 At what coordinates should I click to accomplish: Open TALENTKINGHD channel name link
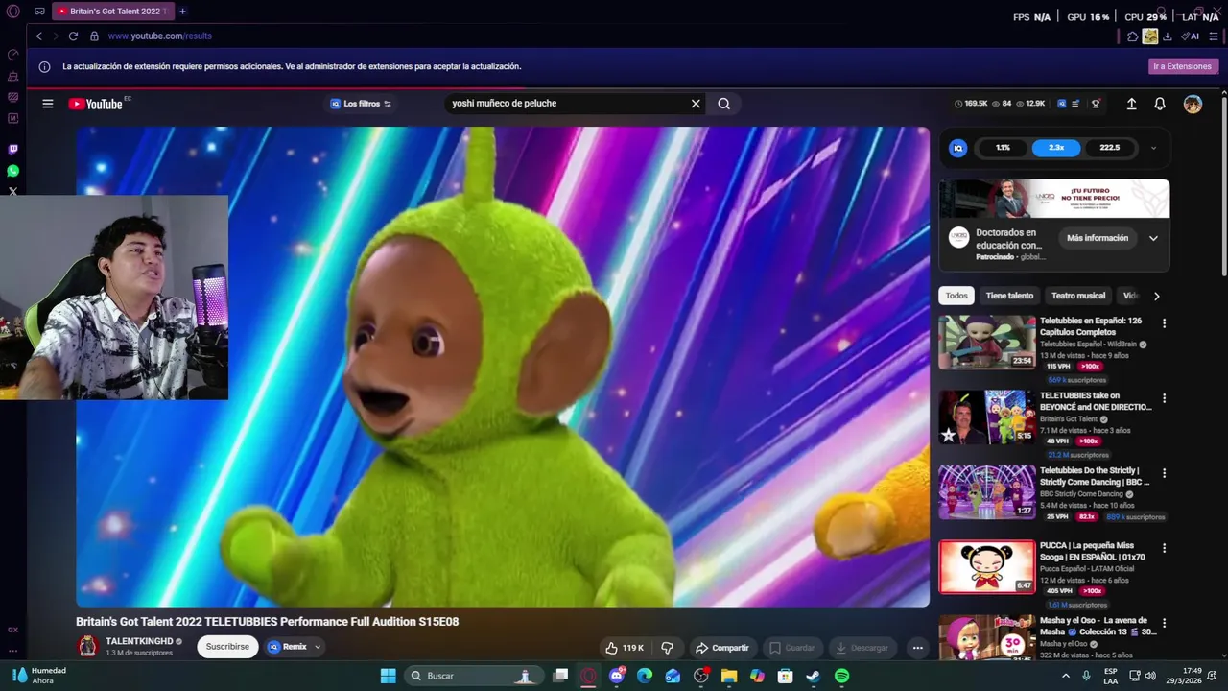(140, 641)
